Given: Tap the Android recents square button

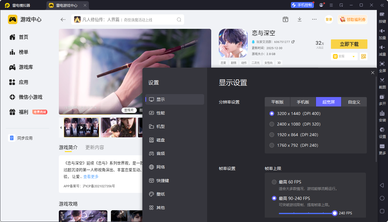Looking at the screenshot, I should pos(382,211).
